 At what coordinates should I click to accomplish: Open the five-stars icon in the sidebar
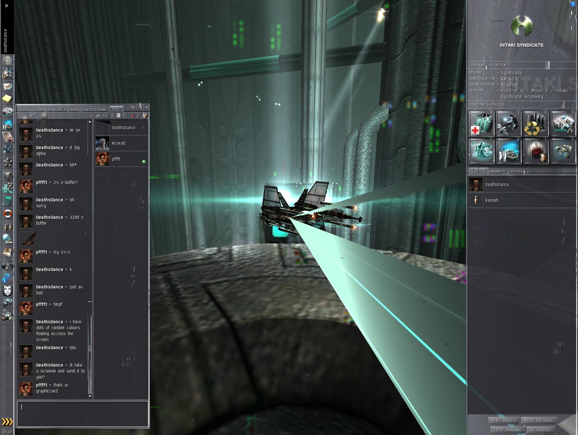7,163
